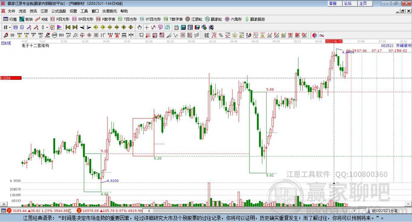Click the red save disk icon
This screenshot has width=412, height=222.
[197, 27]
